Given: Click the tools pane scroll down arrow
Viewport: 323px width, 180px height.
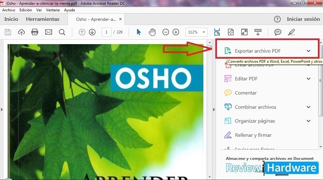Looking at the screenshot, I should point(321,147).
